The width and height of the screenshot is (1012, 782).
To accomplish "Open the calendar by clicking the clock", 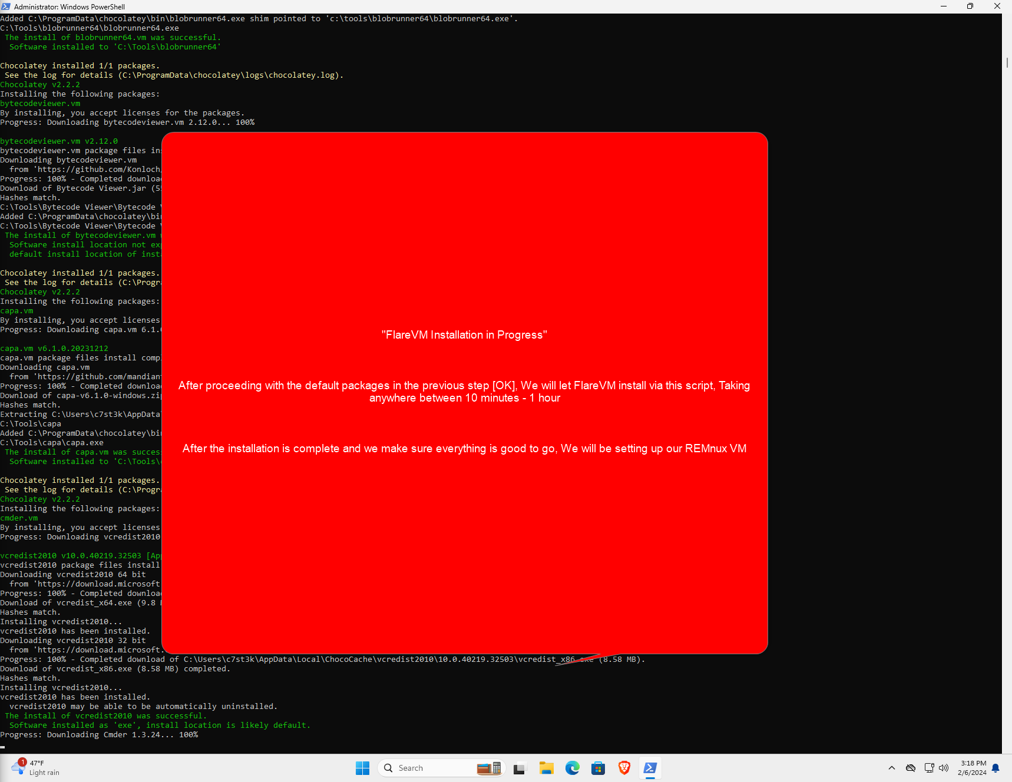I will [x=973, y=768].
